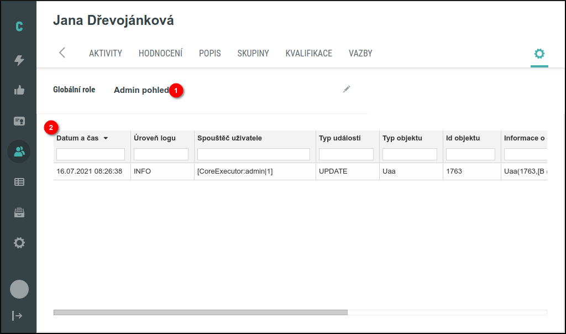Select the highlighted people icon in sidebar

(x=18, y=151)
